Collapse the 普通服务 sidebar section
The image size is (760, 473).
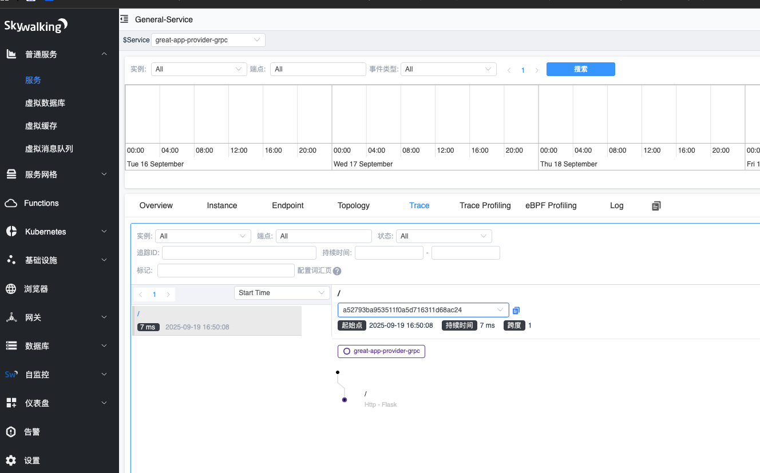click(104, 54)
